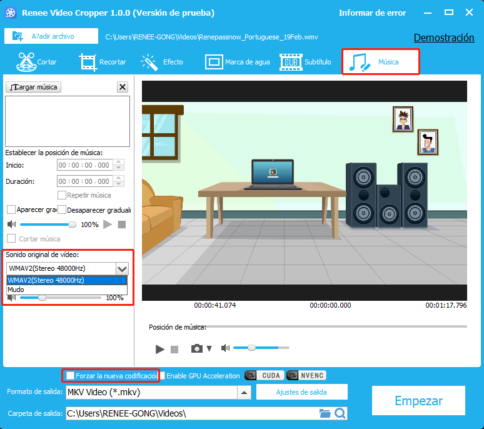
Task: Stop video playback with the square button
Action: coord(174,349)
